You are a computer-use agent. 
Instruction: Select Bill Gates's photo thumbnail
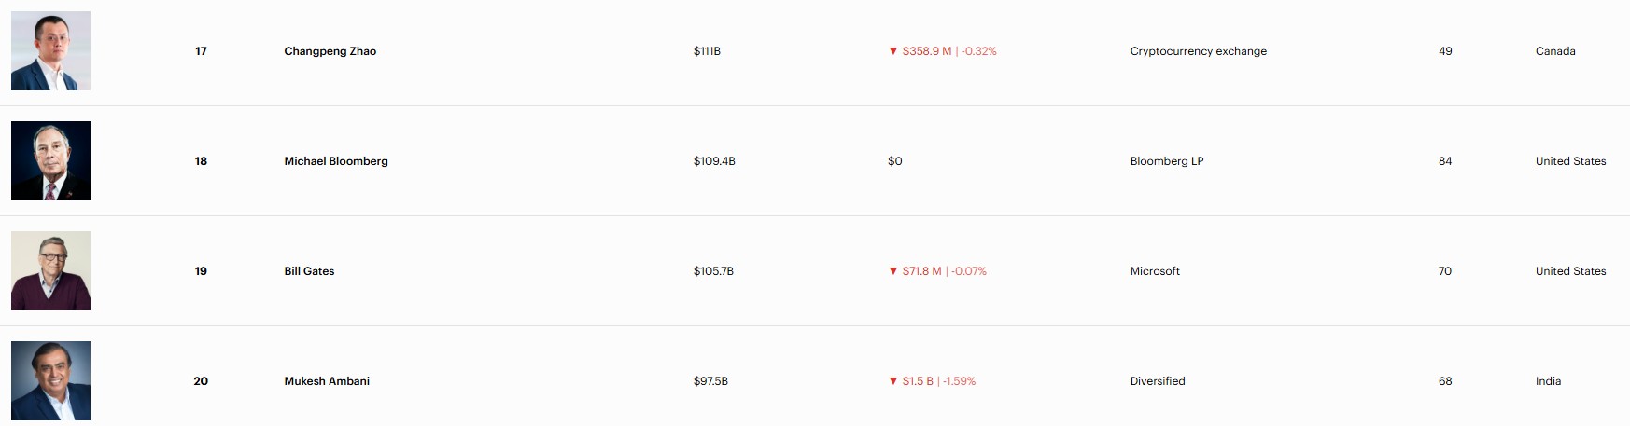coord(50,270)
